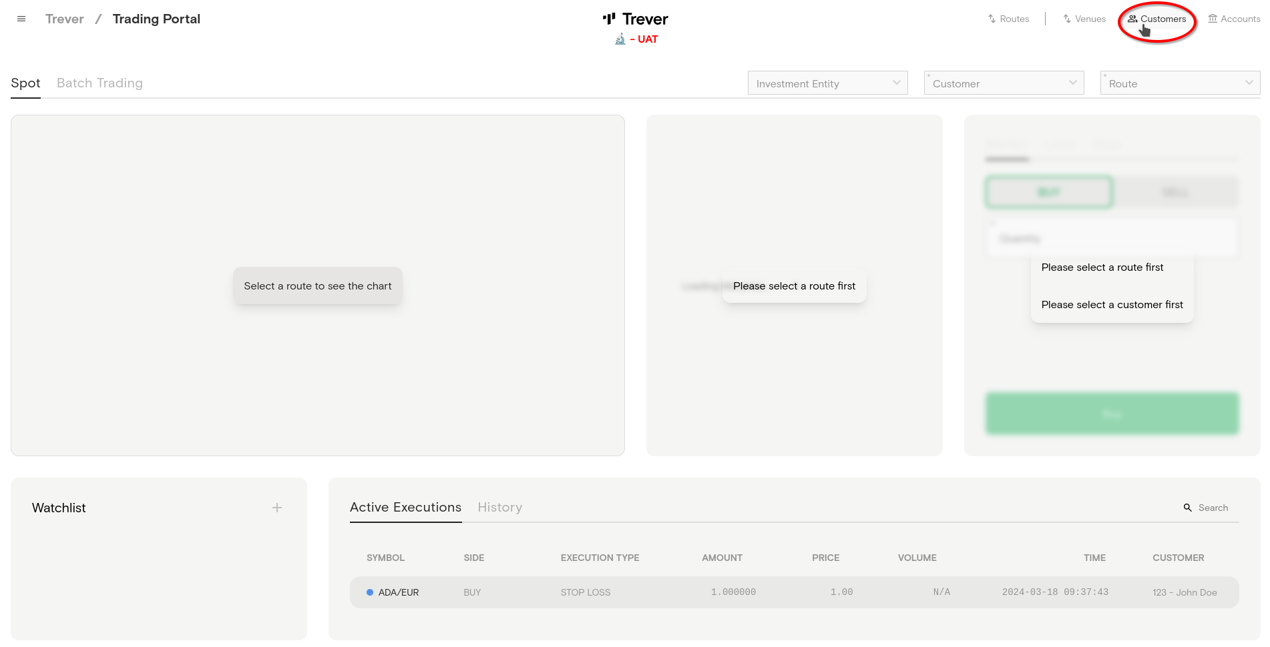Sort by the SYMBOL column header
1270x647 pixels.
click(385, 558)
